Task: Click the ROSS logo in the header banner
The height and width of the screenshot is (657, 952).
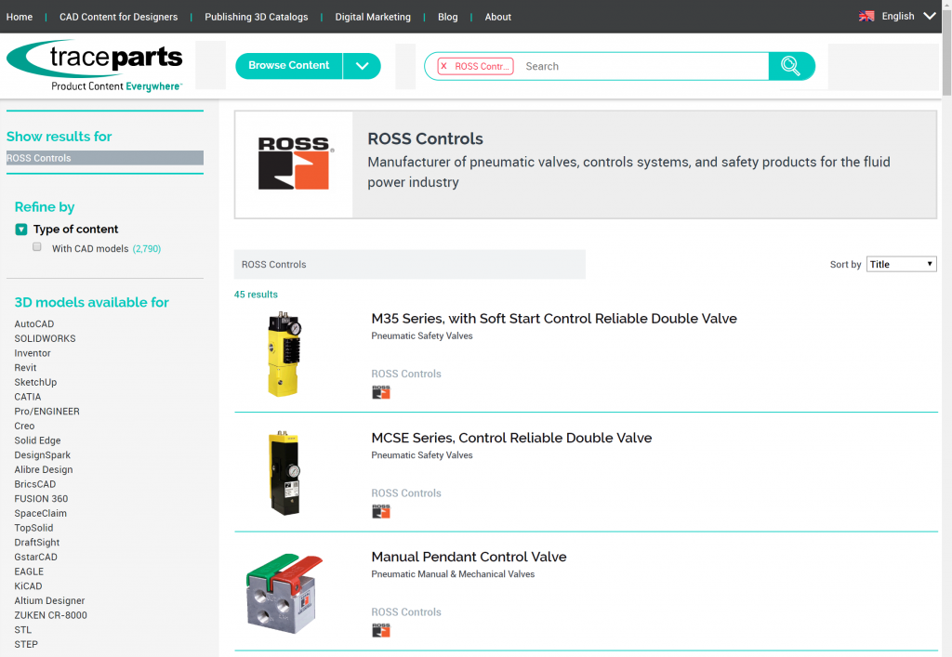Action: click(x=294, y=164)
